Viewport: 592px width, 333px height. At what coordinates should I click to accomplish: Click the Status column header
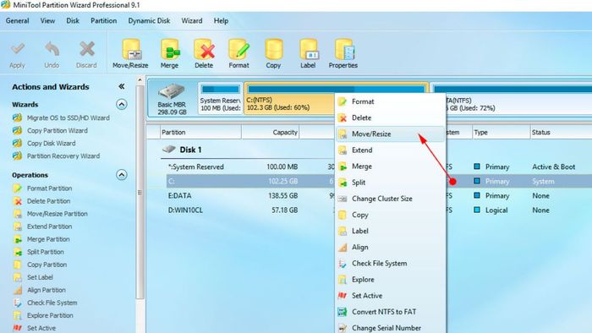click(561, 133)
